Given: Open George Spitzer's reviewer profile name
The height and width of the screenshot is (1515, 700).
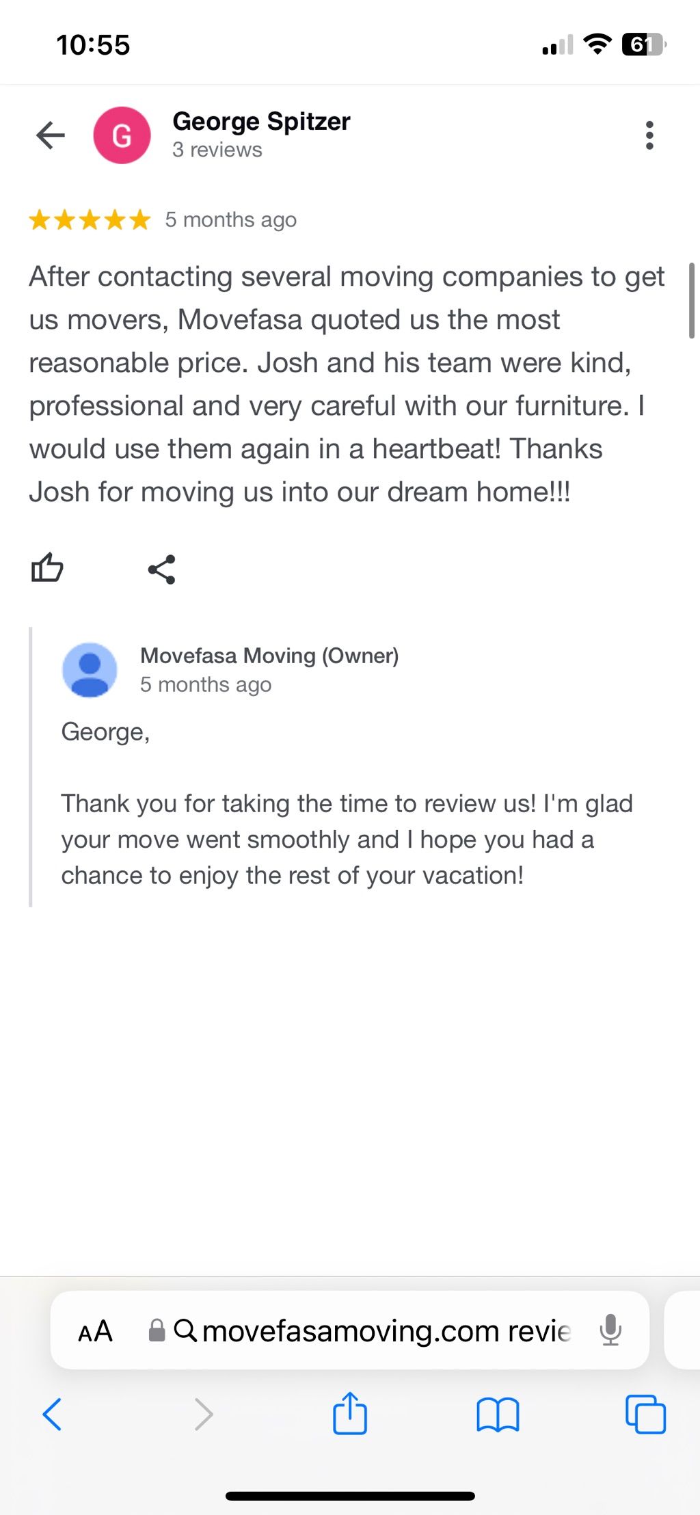Looking at the screenshot, I should (261, 122).
